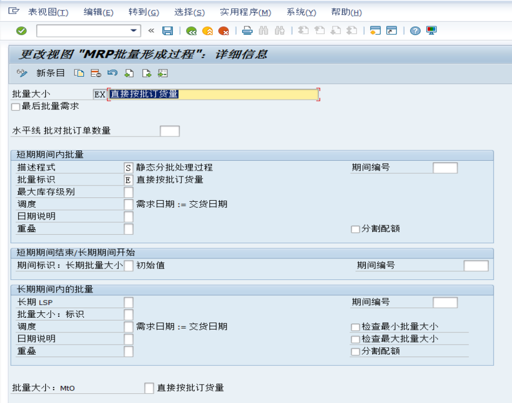
Task: Click the Create New Session icon
Action: [x=375, y=31]
